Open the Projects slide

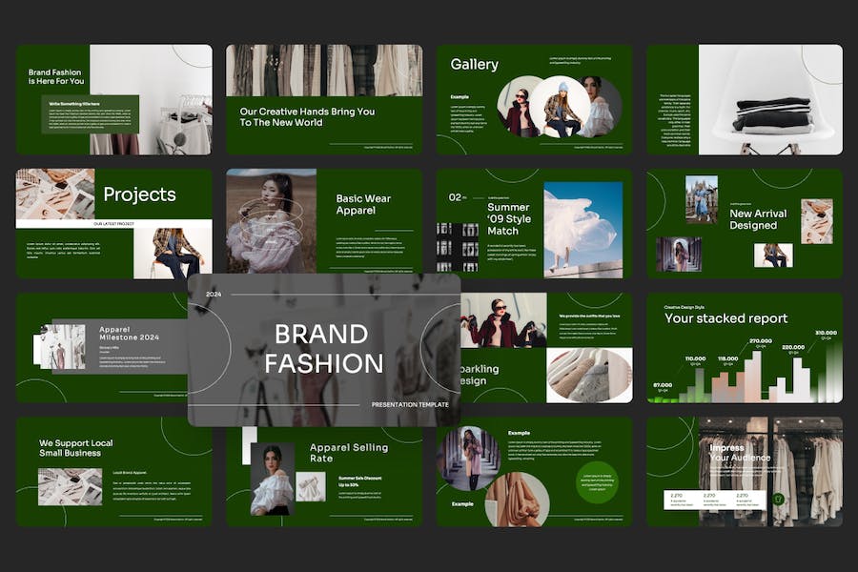pos(113,223)
